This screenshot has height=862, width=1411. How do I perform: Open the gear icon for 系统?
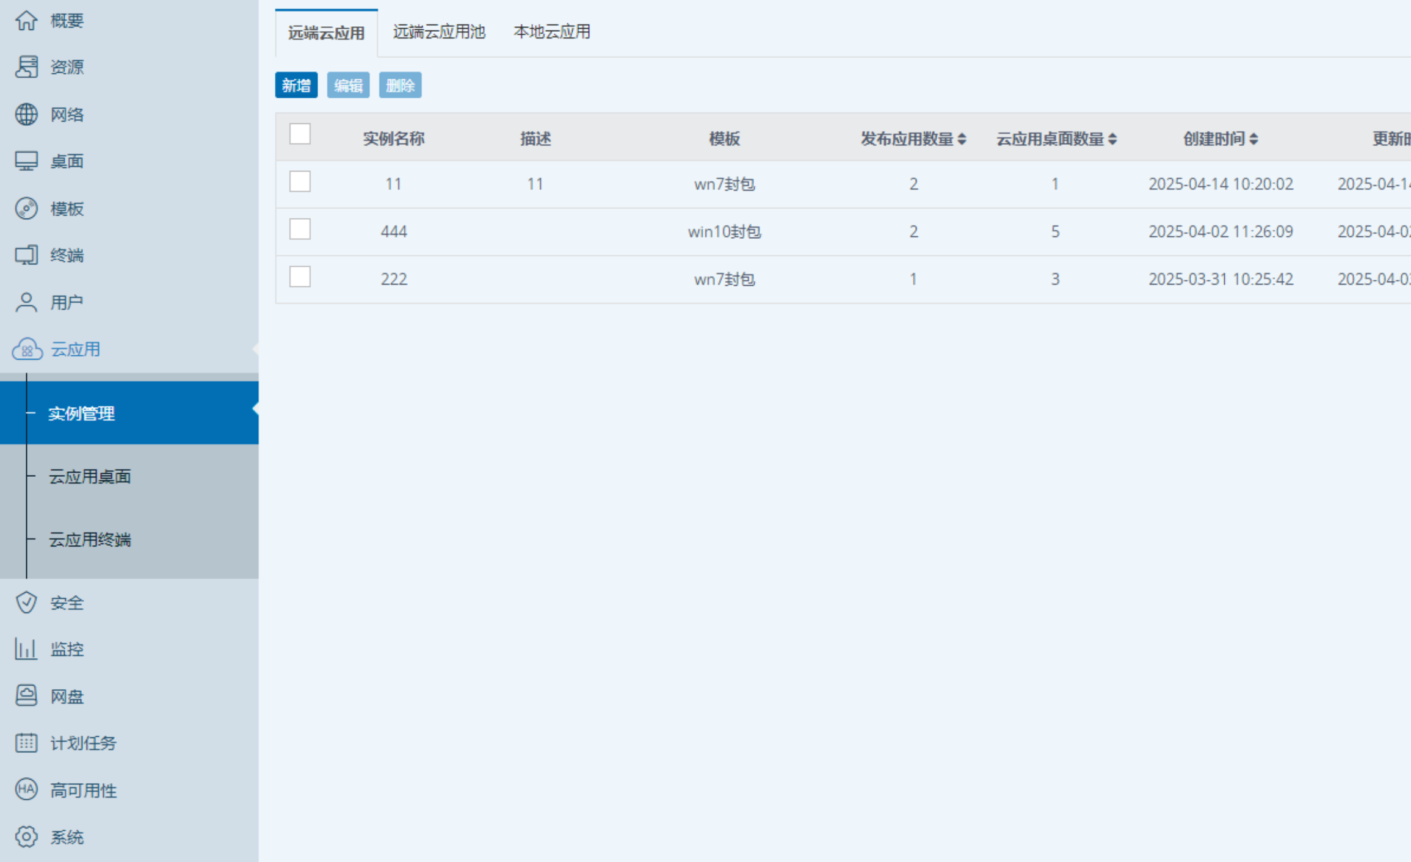click(26, 836)
